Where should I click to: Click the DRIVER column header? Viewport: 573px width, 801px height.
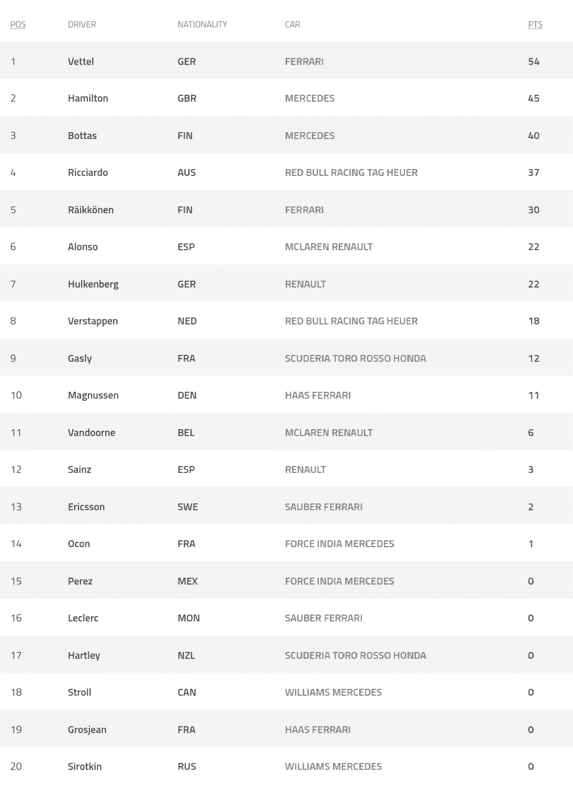pos(82,24)
